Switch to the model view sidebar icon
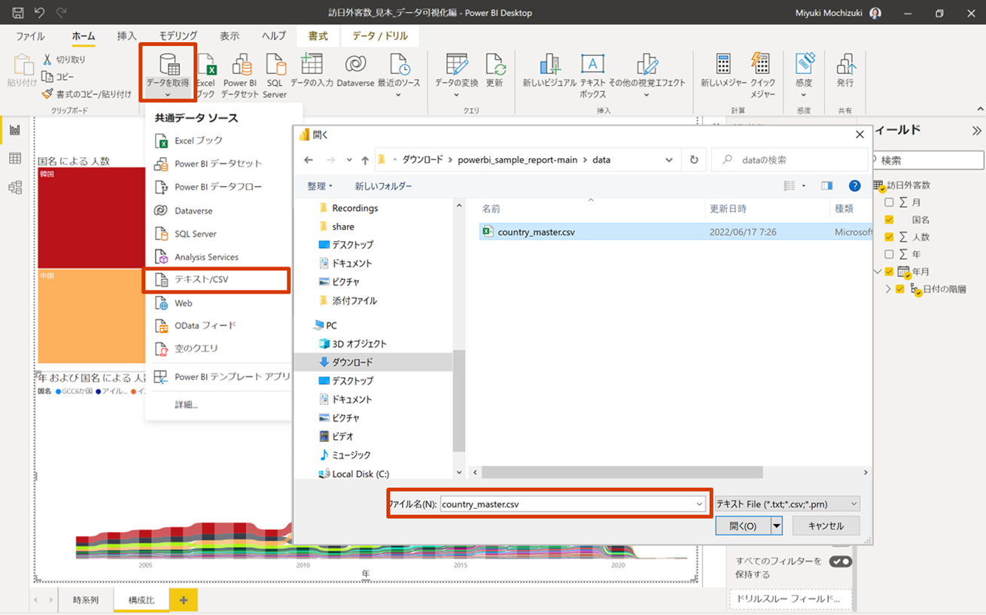 (x=14, y=187)
